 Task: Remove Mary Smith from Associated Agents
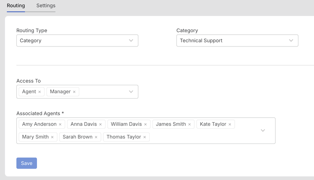coord(52,137)
